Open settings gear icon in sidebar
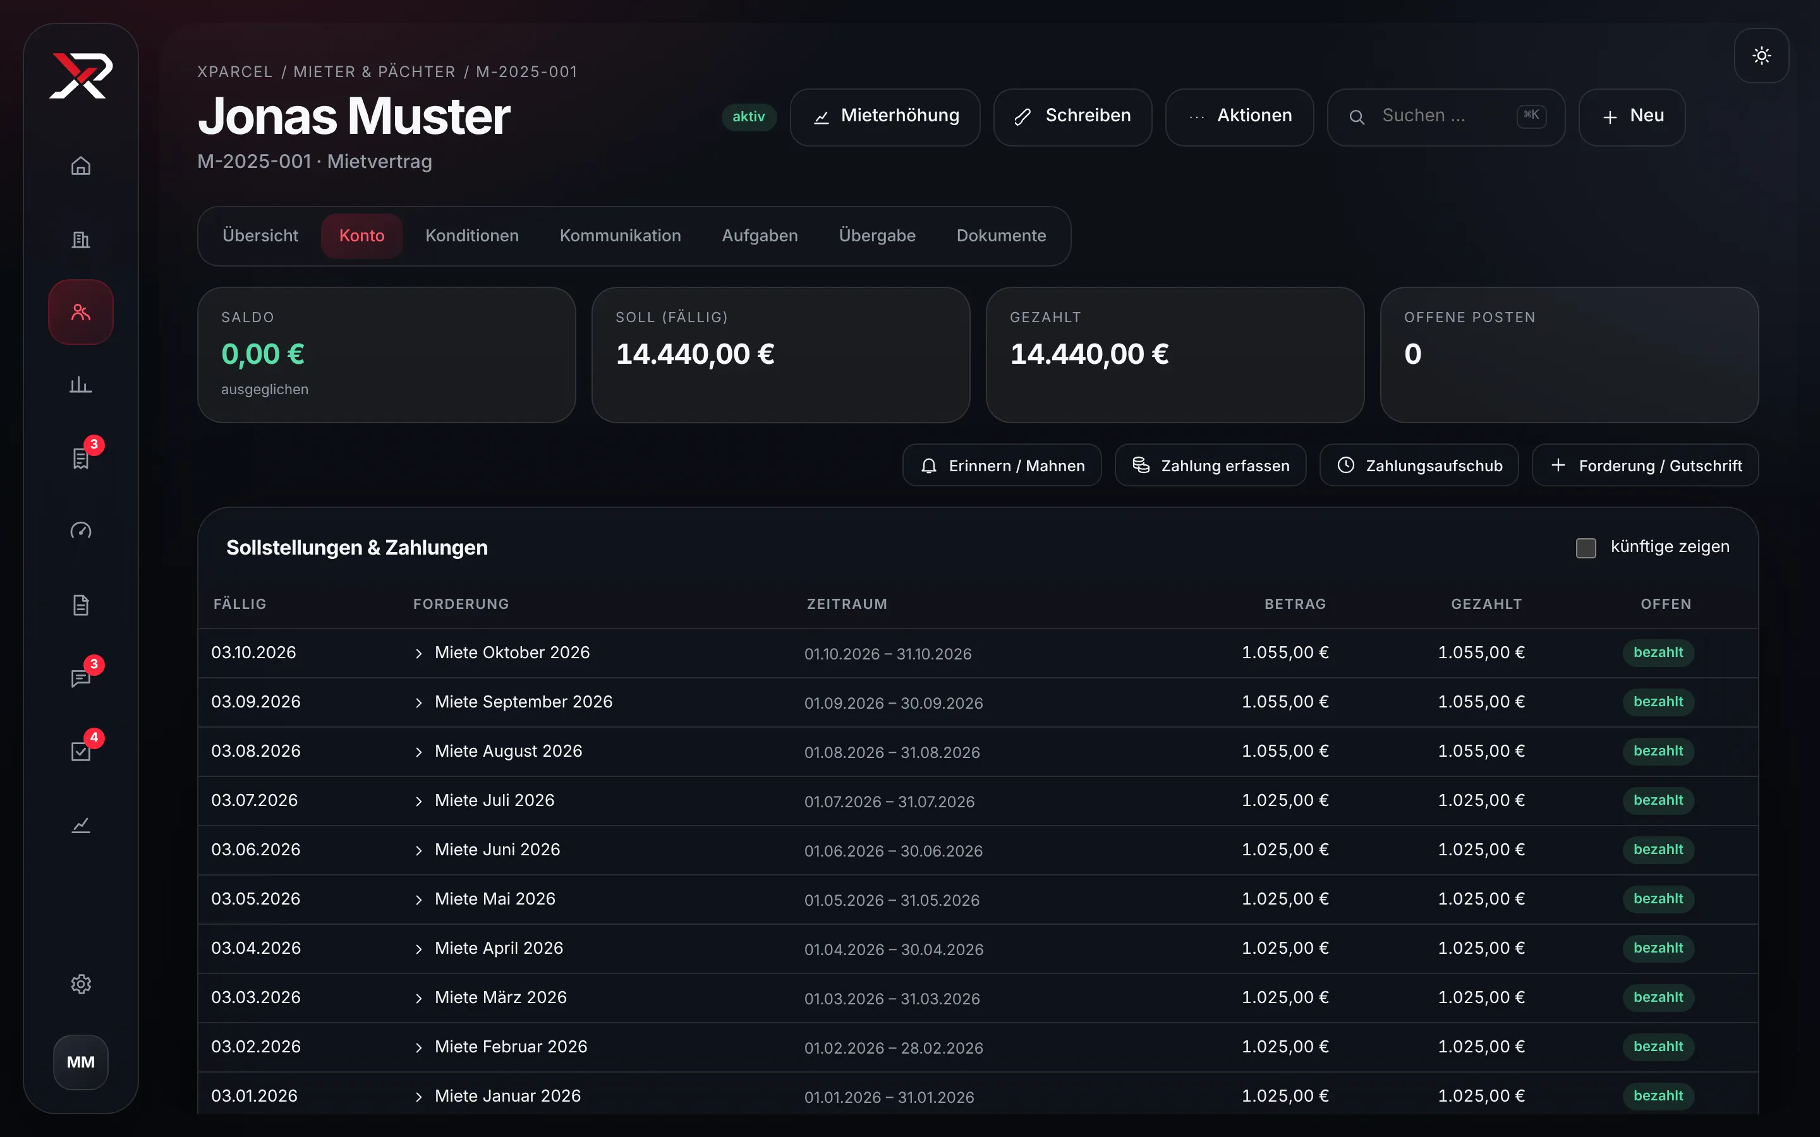Viewport: 1820px width, 1137px height. [x=82, y=984]
